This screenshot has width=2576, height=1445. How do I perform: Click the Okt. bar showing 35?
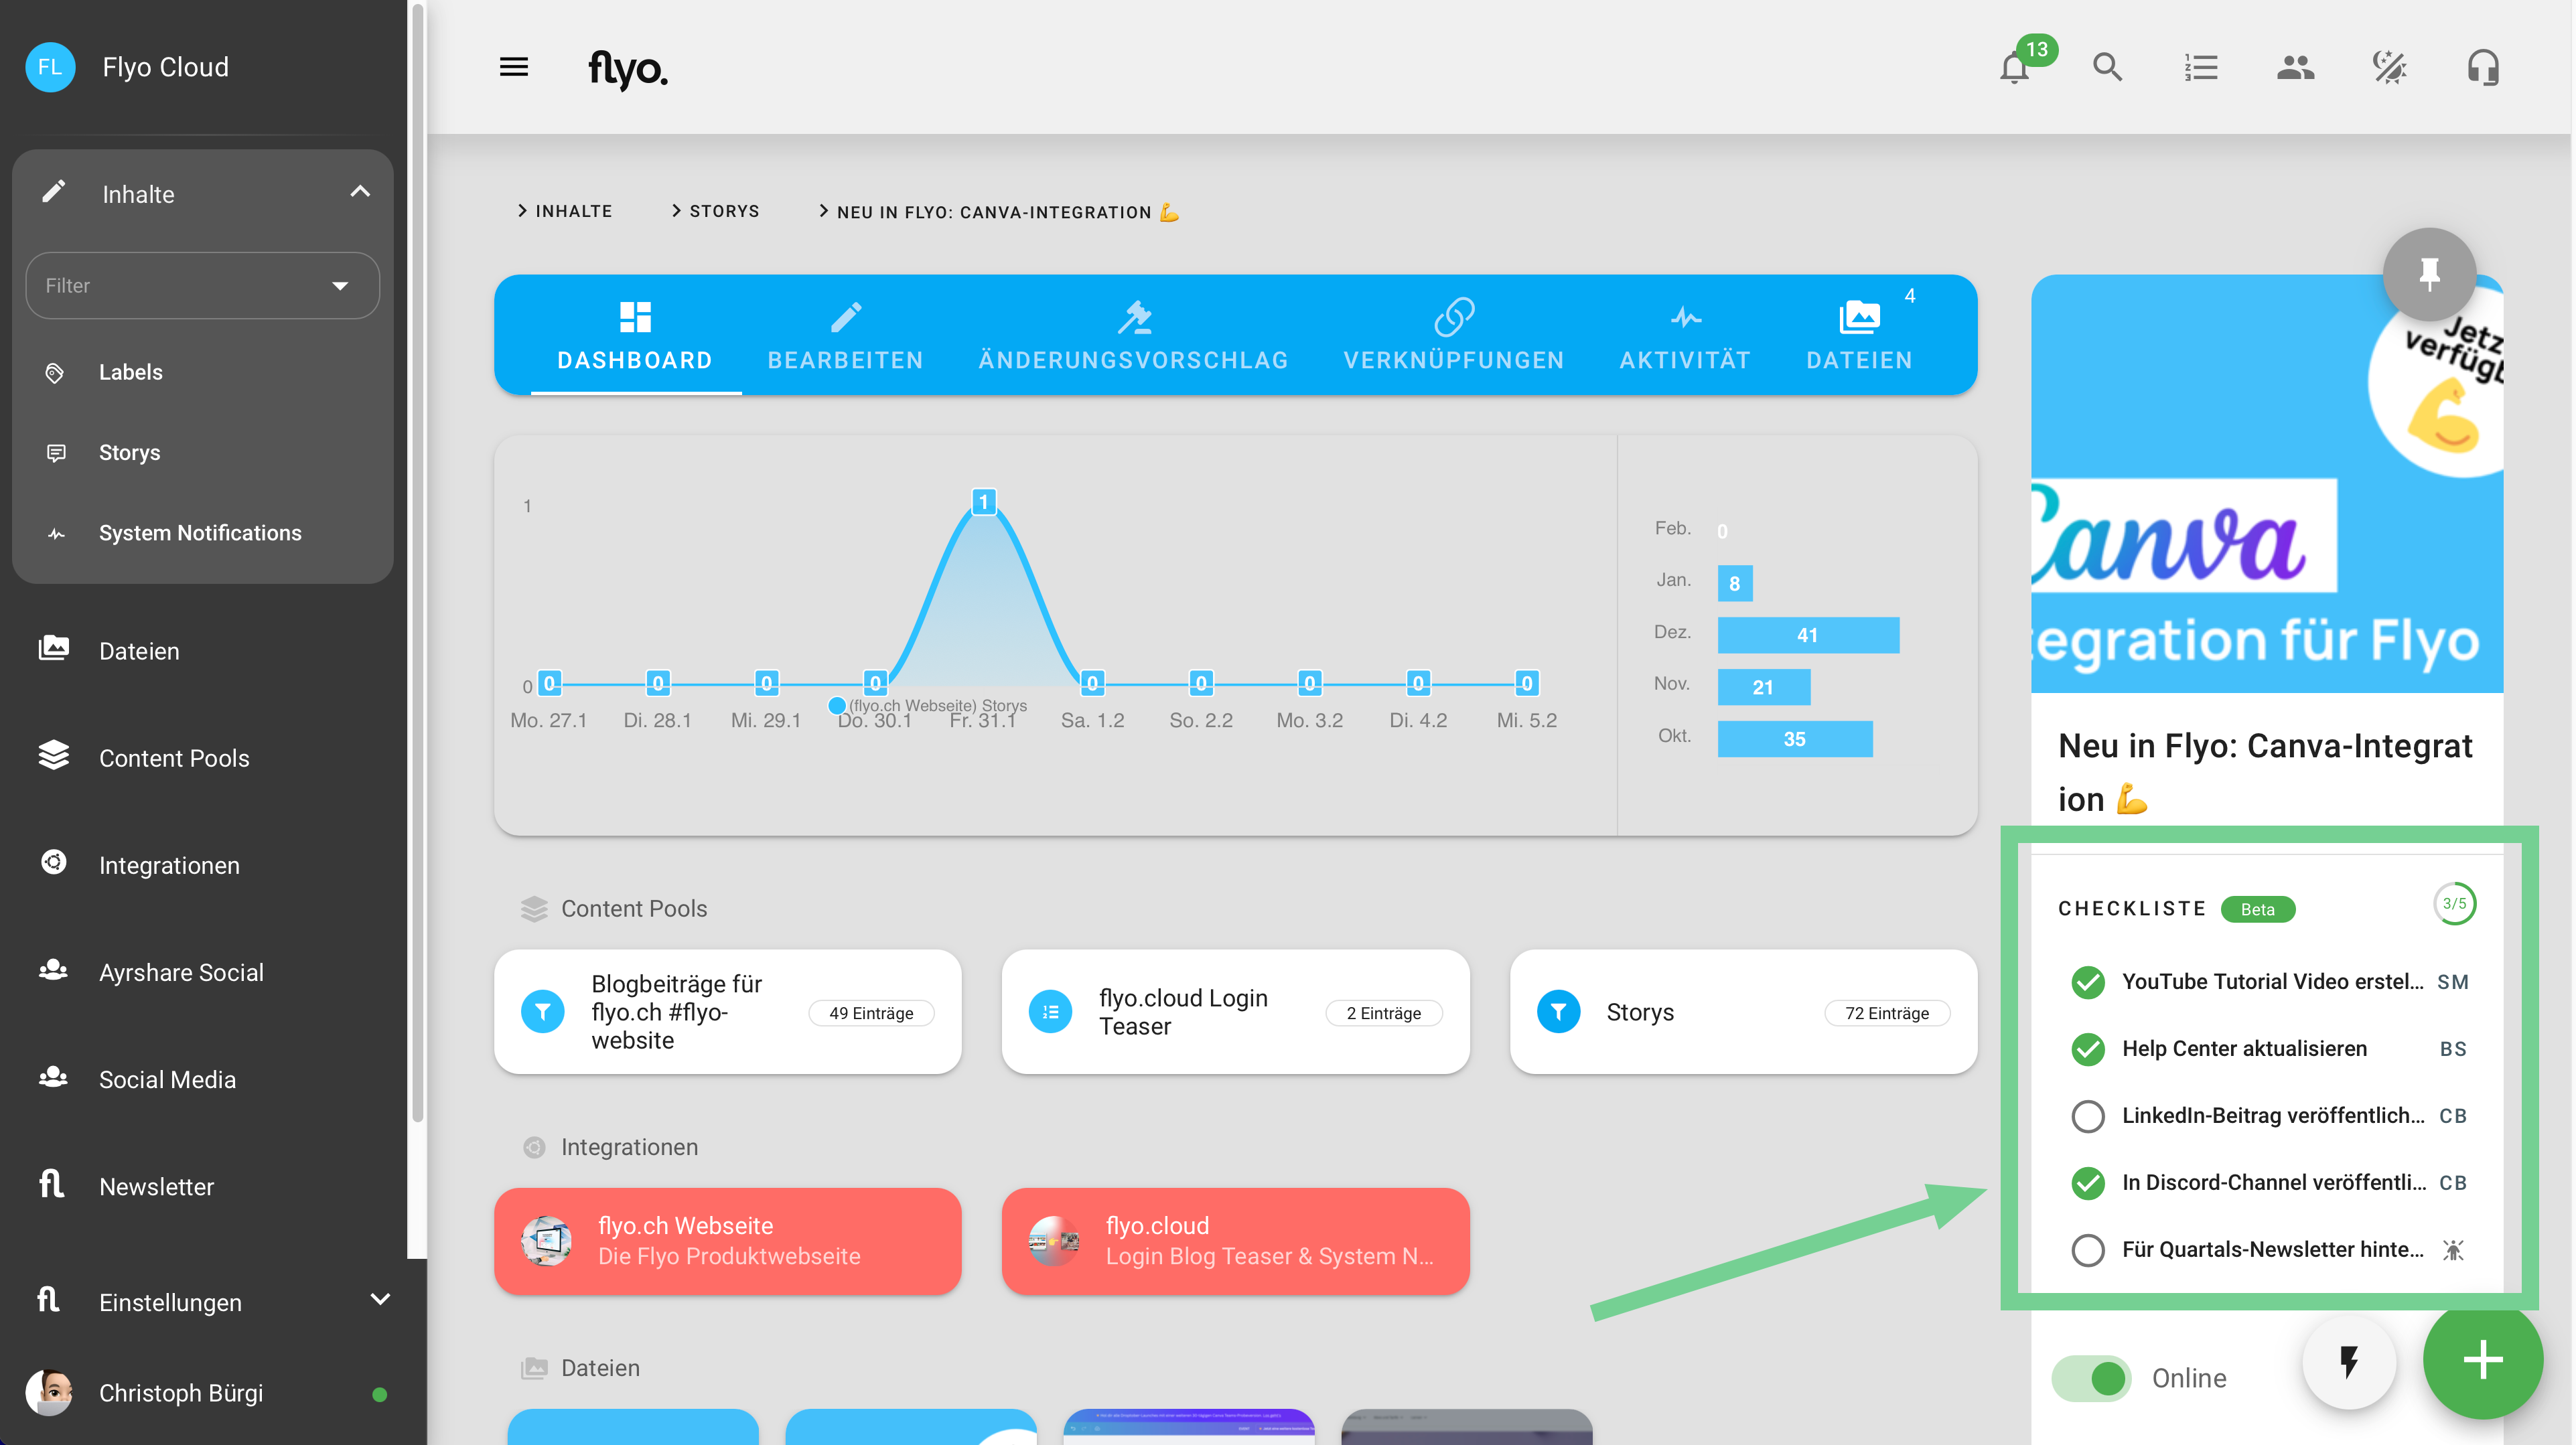pyautogui.click(x=1795, y=739)
